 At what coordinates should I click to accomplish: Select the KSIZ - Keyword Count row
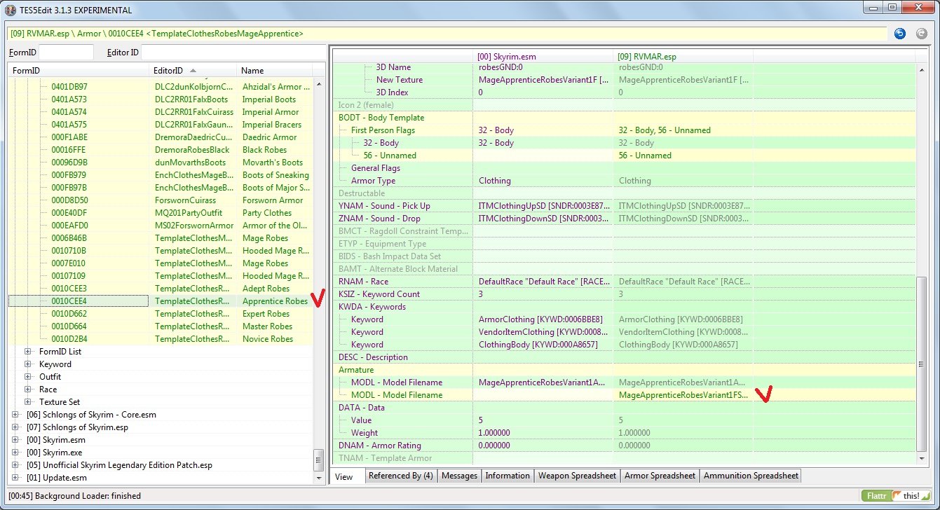point(624,294)
